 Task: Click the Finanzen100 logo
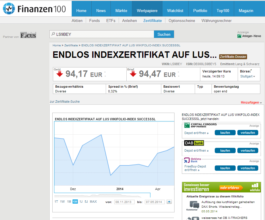34,9
